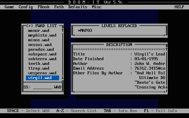Click the highlighted virgil.wad entry

pyautogui.click(x=43, y=78)
